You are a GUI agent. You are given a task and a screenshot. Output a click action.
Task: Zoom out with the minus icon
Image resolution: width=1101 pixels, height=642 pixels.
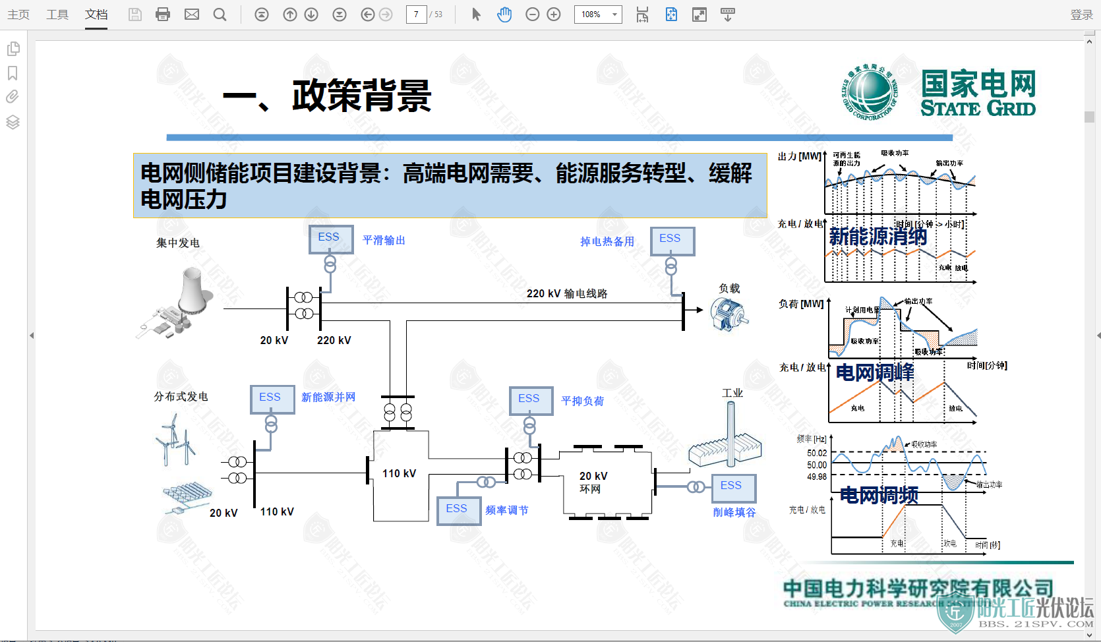[533, 15]
